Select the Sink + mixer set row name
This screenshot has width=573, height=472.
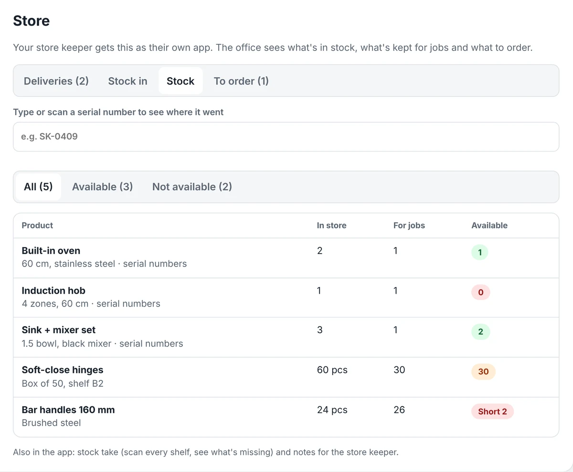[x=59, y=330]
